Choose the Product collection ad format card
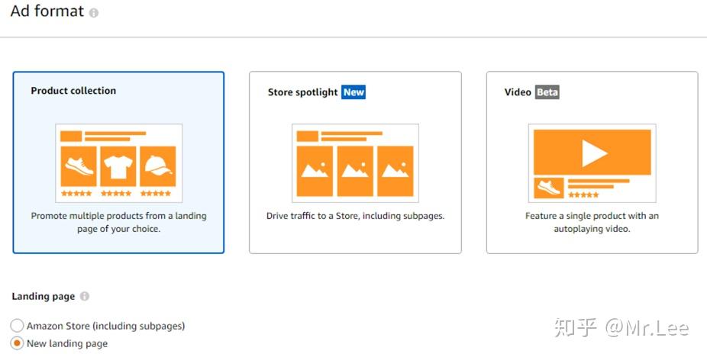Image resolution: width=707 pixels, height=357 pixels. tap(118, 162)
